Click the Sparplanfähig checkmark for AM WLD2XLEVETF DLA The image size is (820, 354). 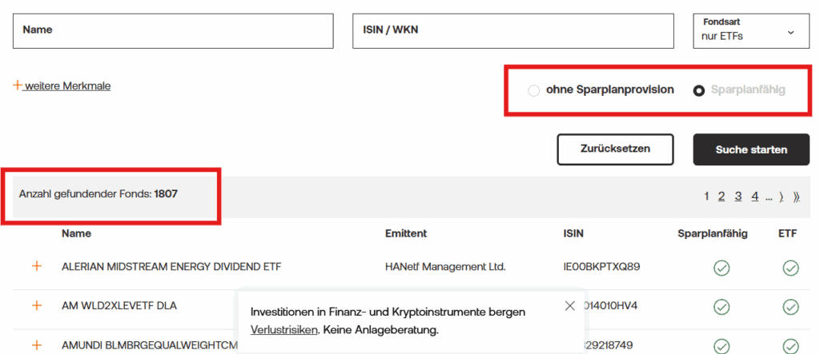pyautogui.click(x=722, y=306)
